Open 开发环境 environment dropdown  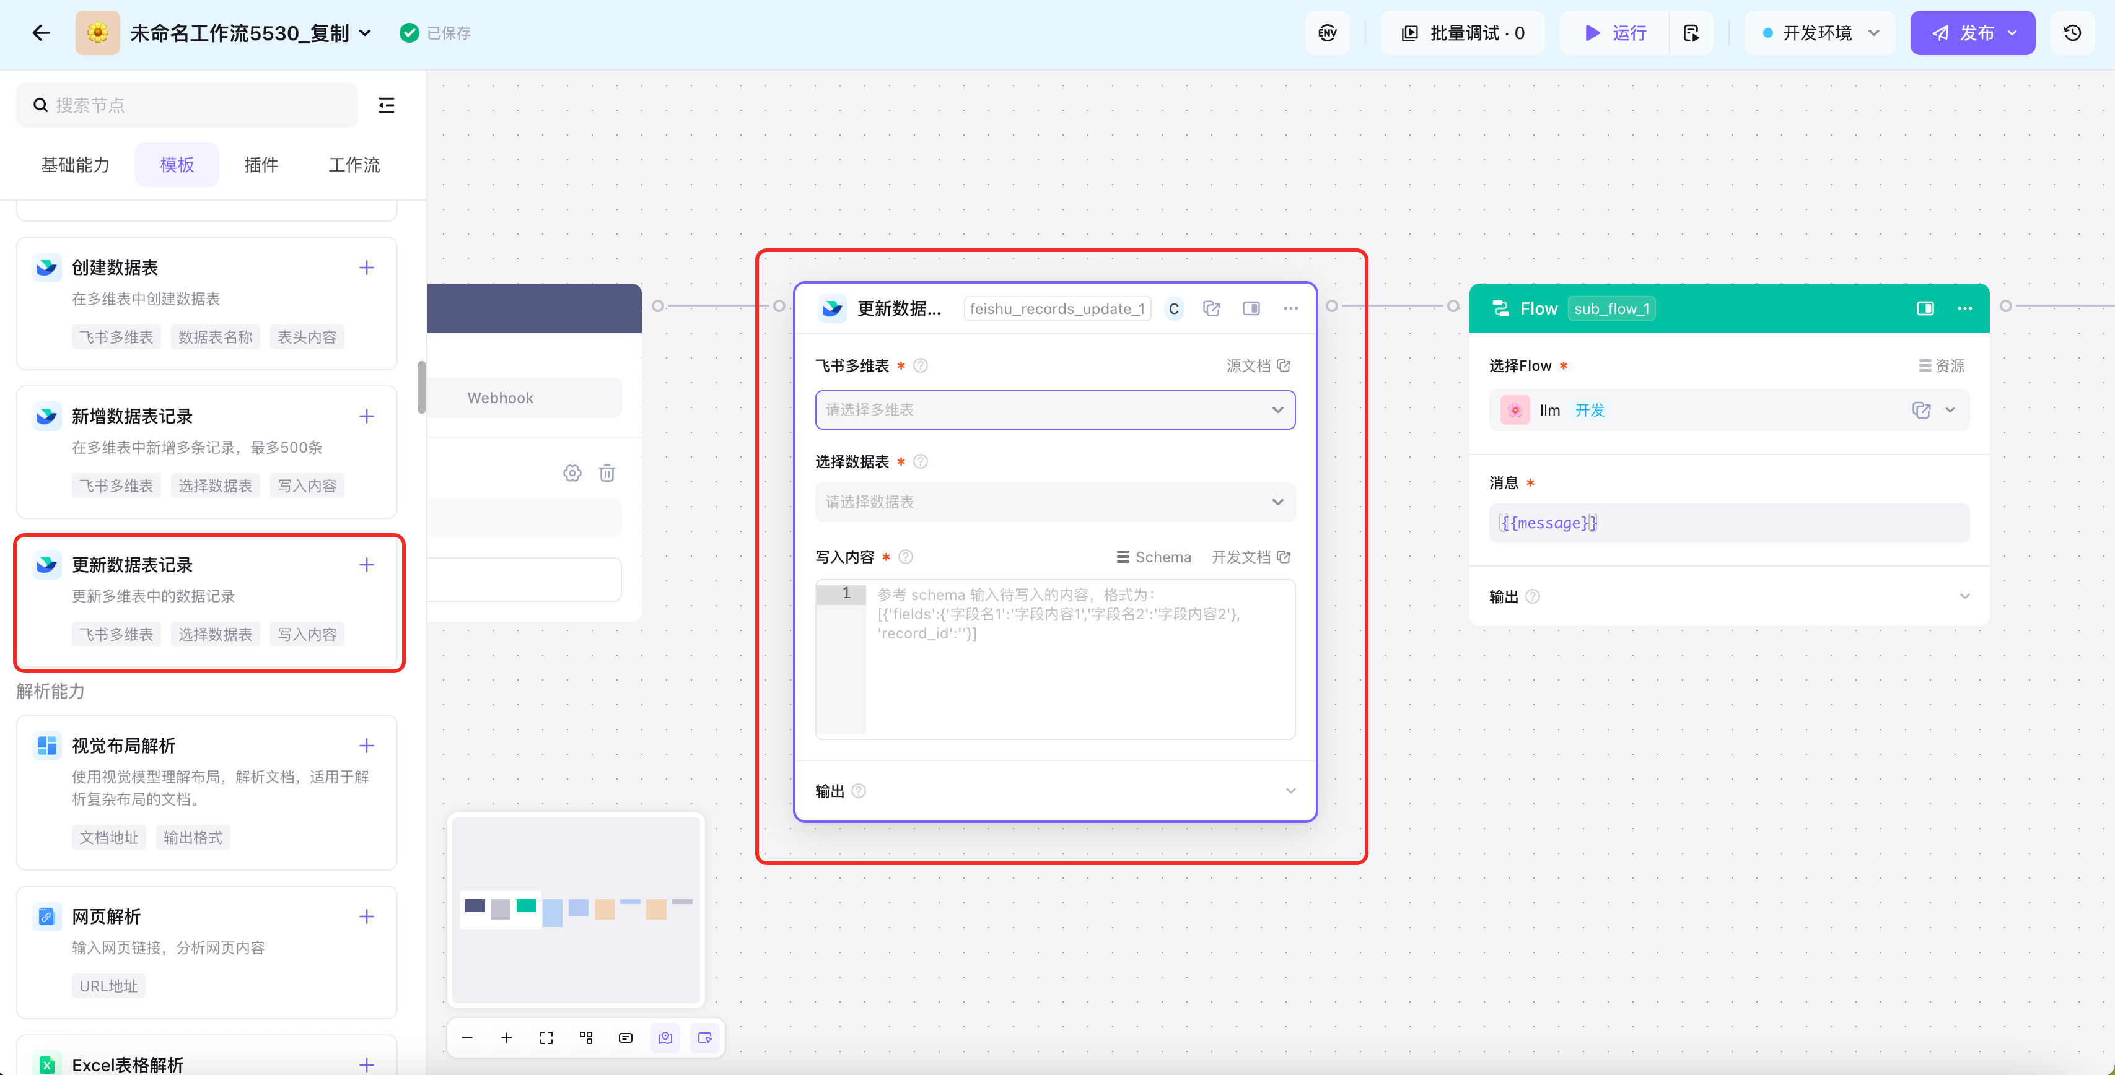[1819, 33]
